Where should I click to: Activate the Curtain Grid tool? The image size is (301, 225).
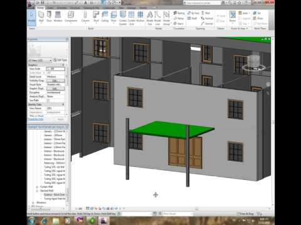pyautogui.click(x=132, y=18)
